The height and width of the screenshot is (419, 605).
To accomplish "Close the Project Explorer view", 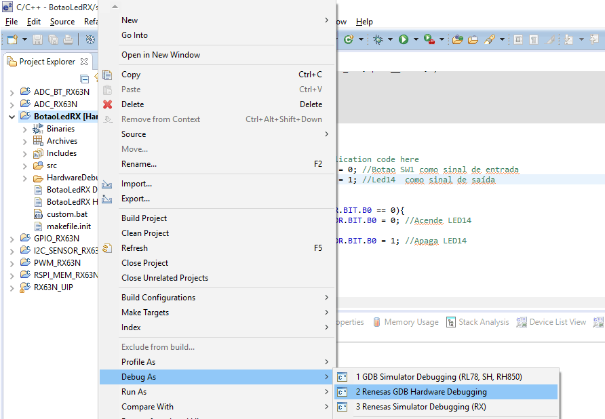I will click(x=84, y=61).
